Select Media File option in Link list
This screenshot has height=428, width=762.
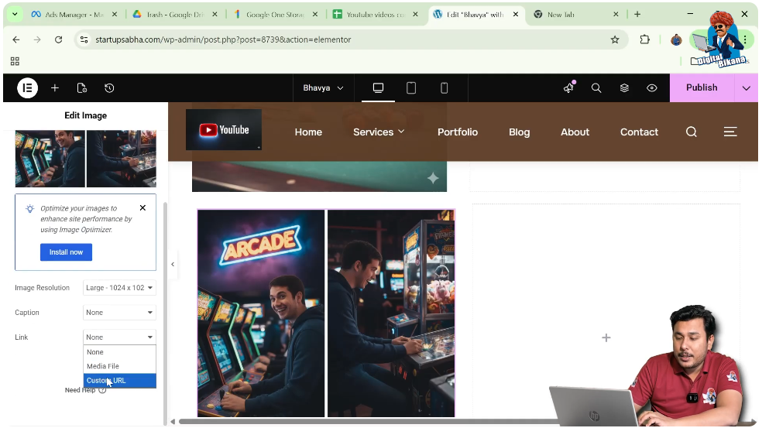pos(119,367)
